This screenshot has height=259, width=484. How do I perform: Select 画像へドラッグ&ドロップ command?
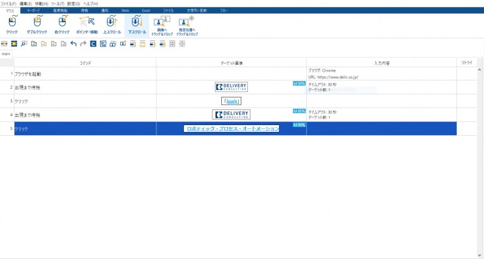162,26
